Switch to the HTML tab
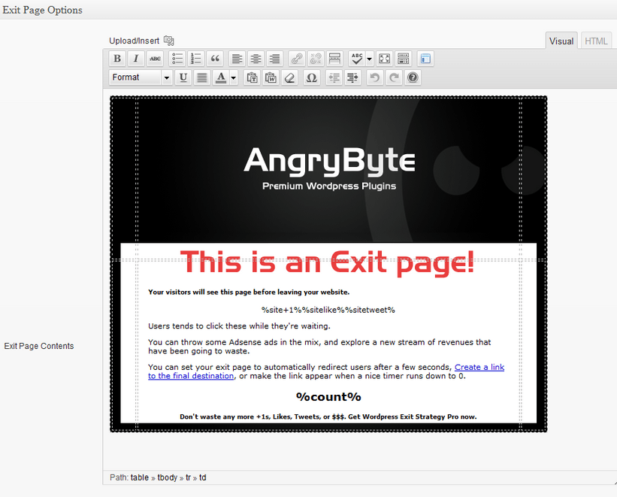Viewport: 617px width, 497px height. click(596, 41)
